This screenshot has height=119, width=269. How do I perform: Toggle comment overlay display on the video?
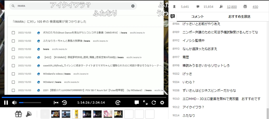click(136, 103)
